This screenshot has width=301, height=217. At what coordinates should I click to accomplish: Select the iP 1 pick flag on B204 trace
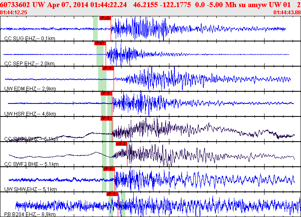coord(112,194)
